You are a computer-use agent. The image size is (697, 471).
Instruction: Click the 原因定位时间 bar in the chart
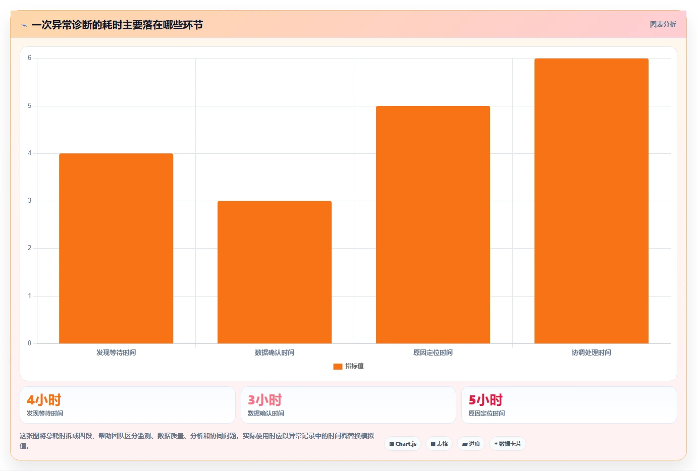[433, 224]
